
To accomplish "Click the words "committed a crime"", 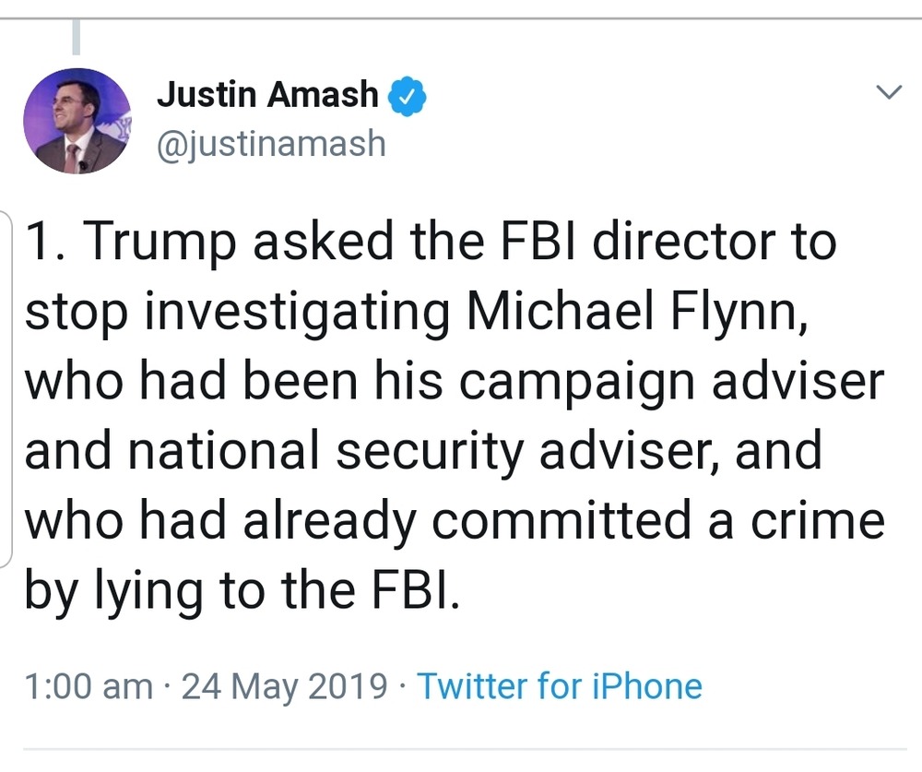I will 658,521.
